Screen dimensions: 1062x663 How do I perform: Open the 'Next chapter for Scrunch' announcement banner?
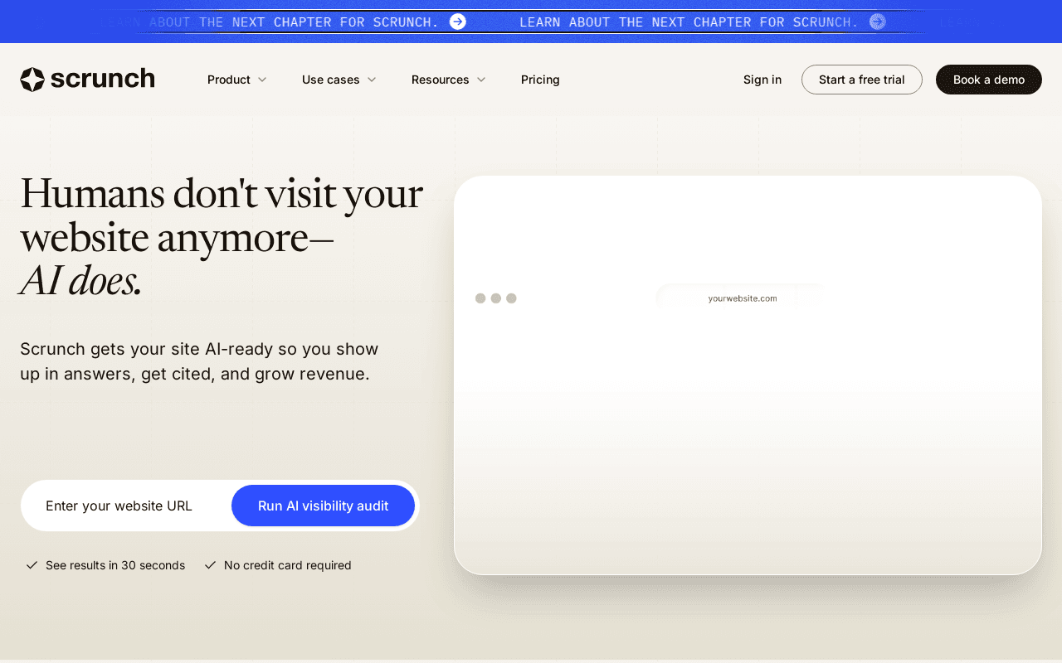[x=531, y=22]
